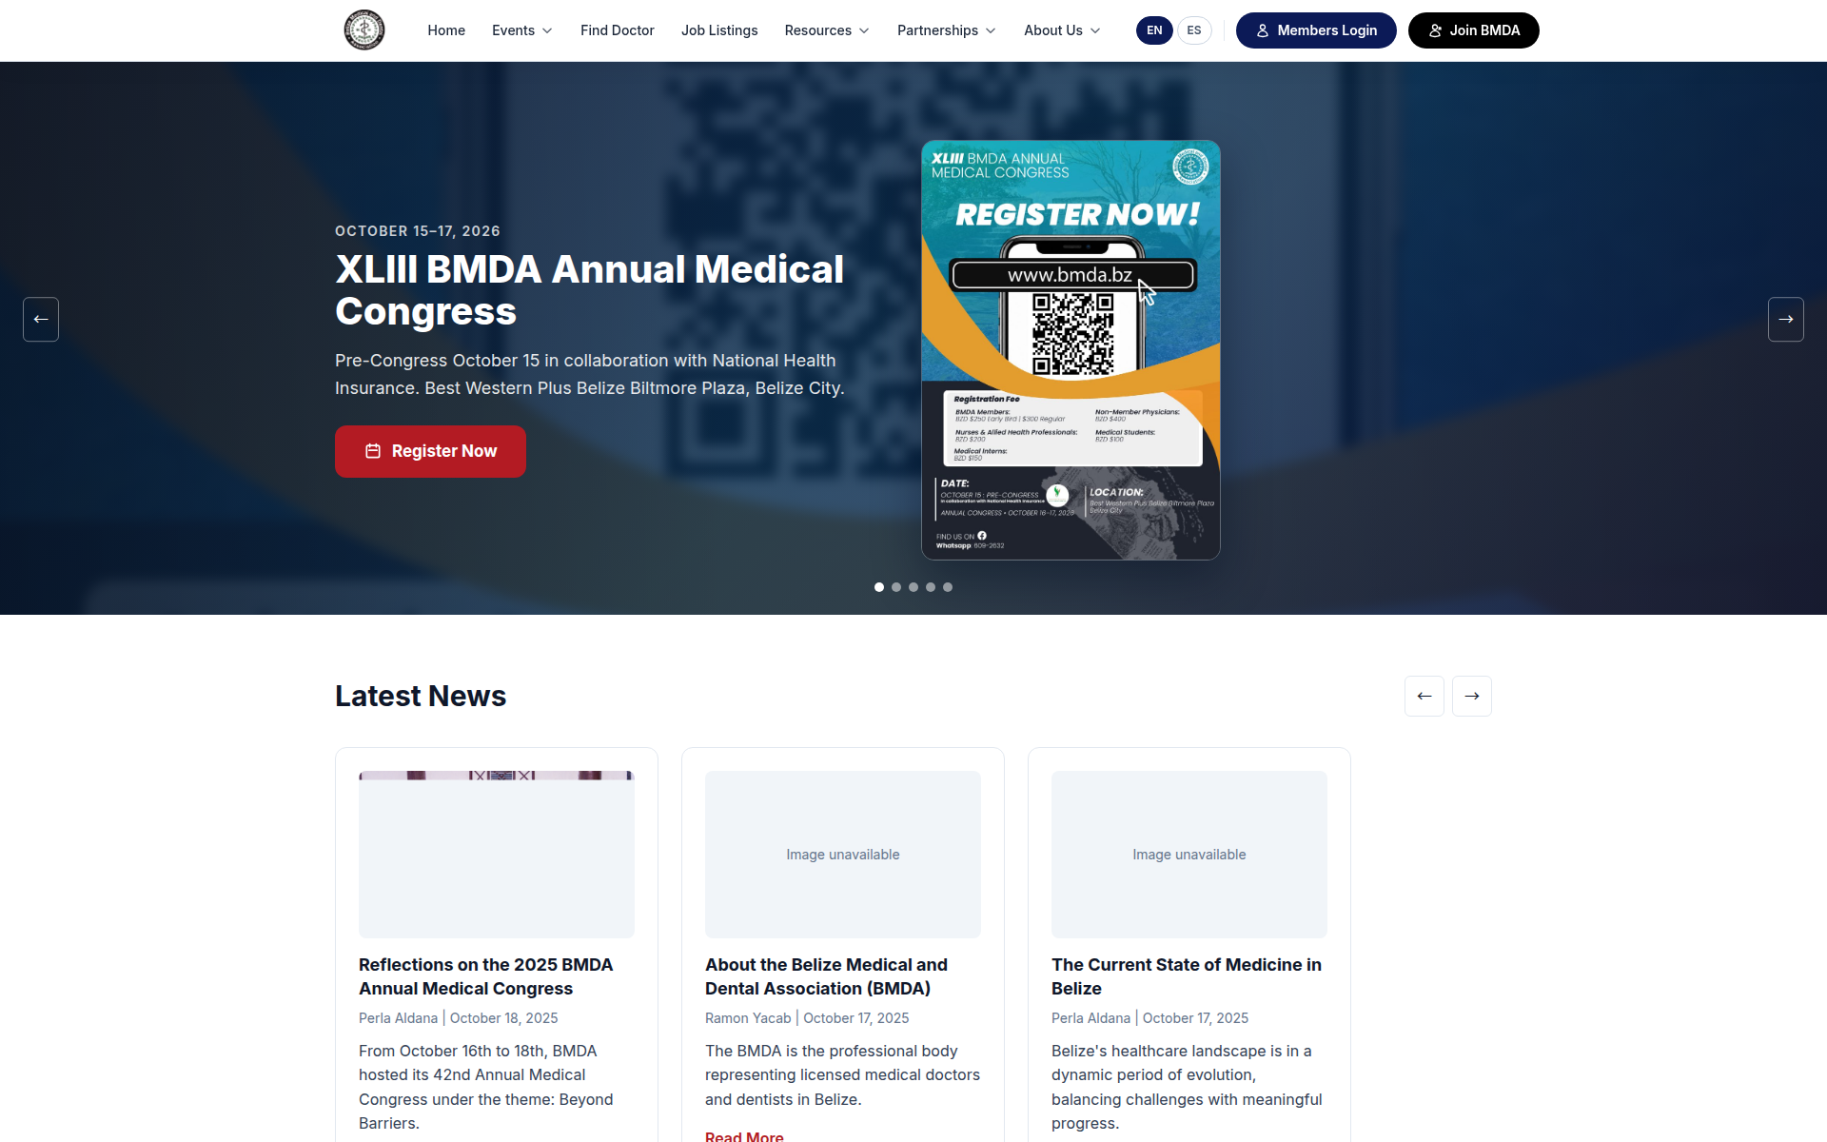
Task: Advance to next hero slide arrow
Action: click(1786, 319)
